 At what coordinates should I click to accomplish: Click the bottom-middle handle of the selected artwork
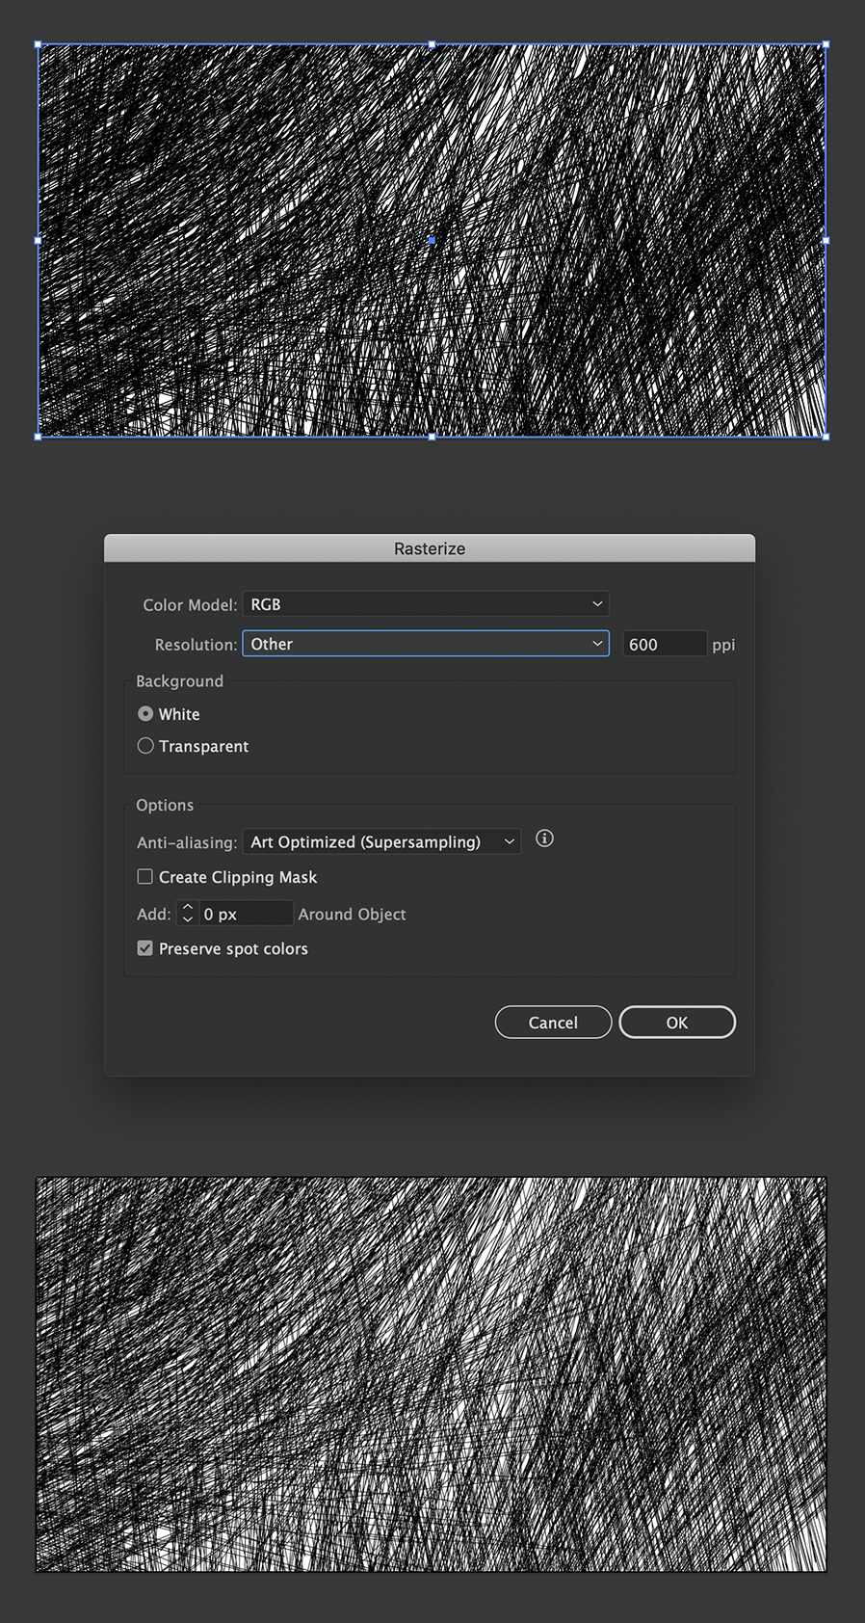432,437
